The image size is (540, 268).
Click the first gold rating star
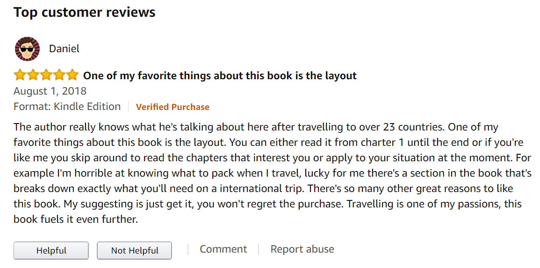tap(20, 75)
